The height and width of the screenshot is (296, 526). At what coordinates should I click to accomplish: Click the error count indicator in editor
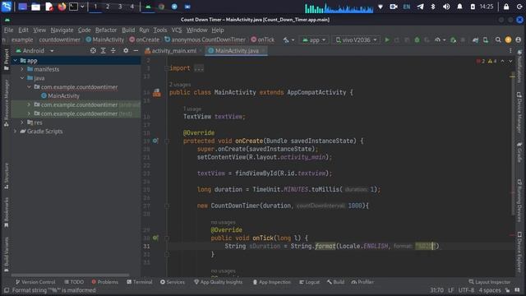point(481,61)
